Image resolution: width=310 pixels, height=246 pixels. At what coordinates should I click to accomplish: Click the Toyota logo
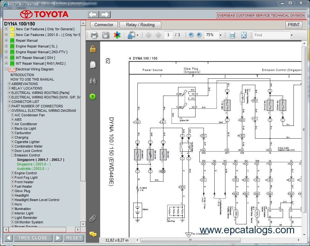44,14
